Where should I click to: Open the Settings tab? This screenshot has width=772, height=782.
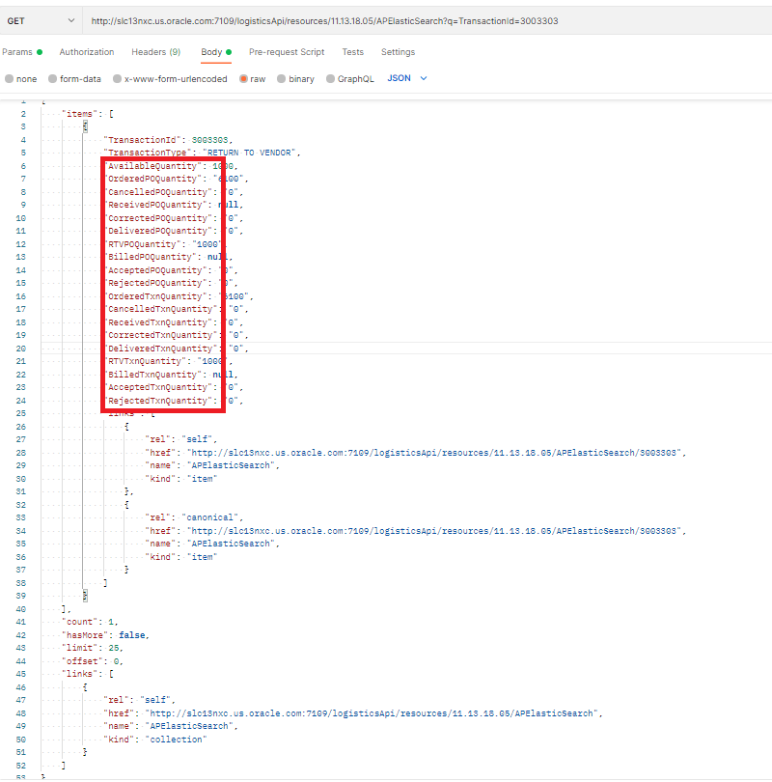398,52
